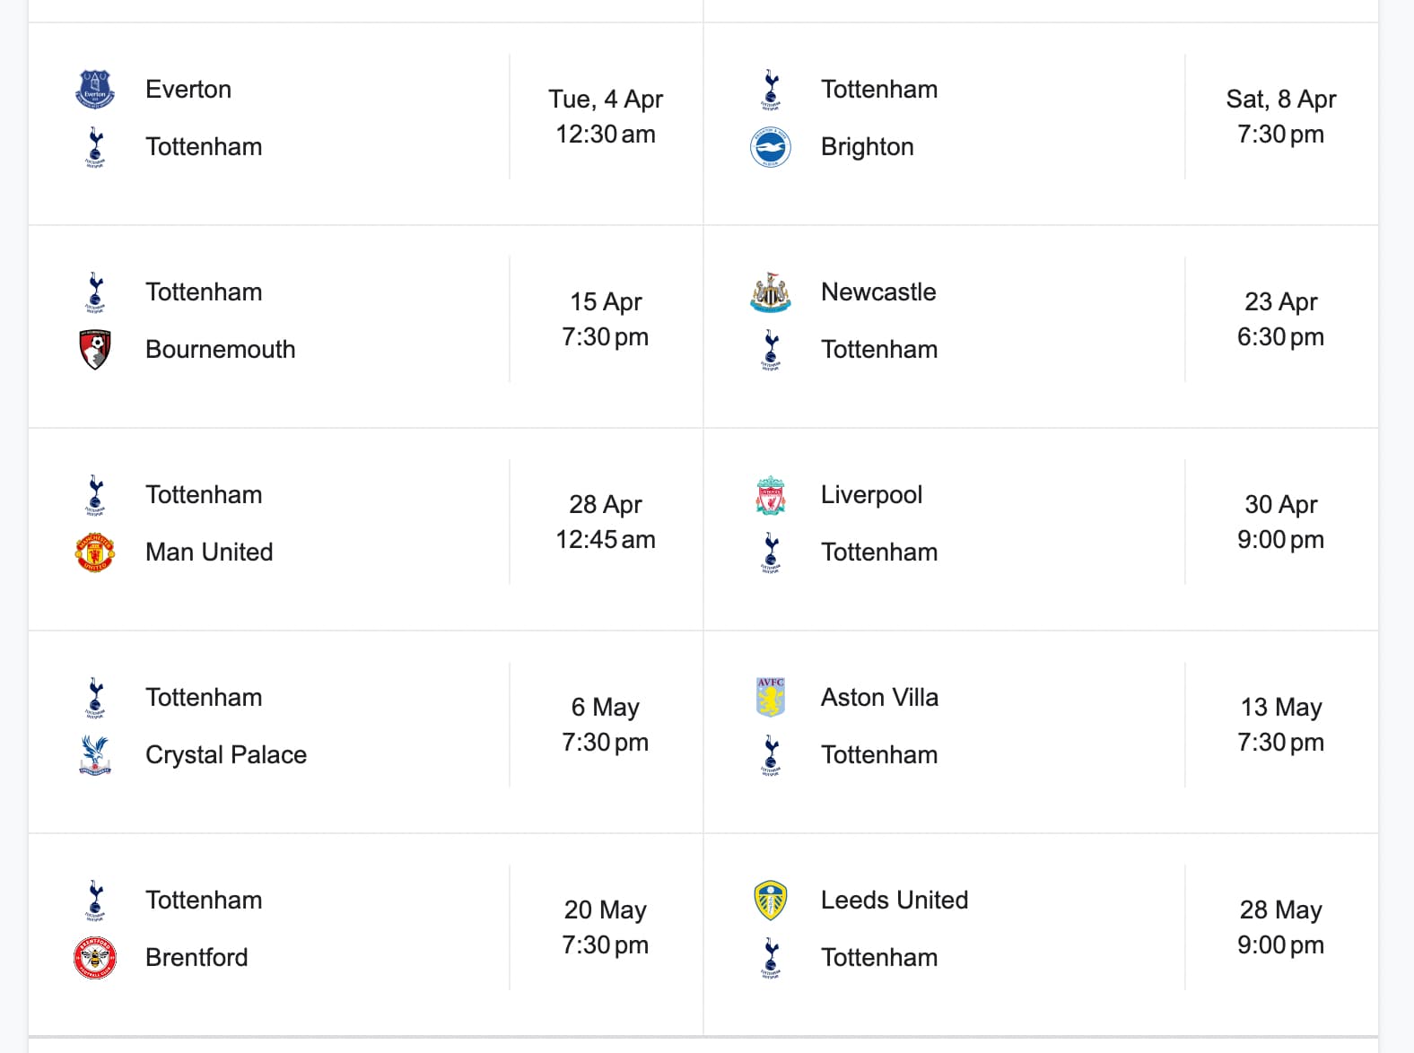Screen dimensions: 1414x1053
Task: Open the Leeds United team name
Action: click(x=895, y=901)
